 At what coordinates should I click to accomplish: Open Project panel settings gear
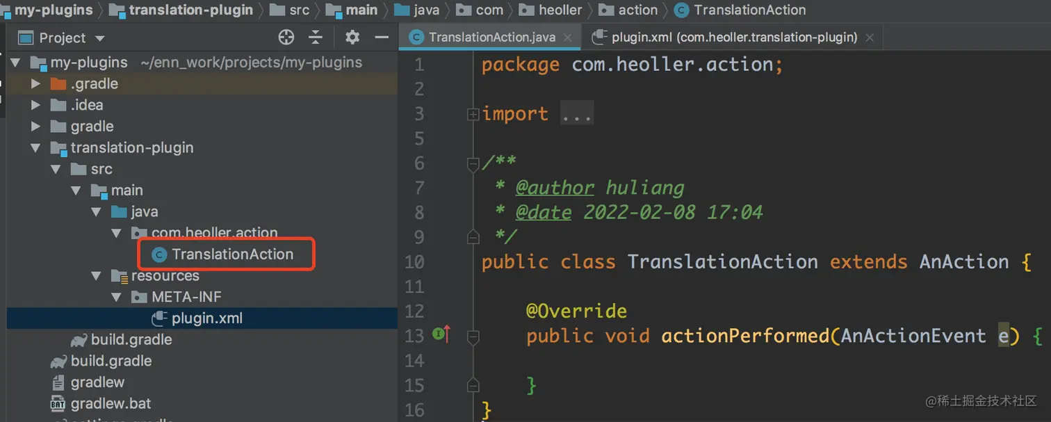(x=352, y=38)
